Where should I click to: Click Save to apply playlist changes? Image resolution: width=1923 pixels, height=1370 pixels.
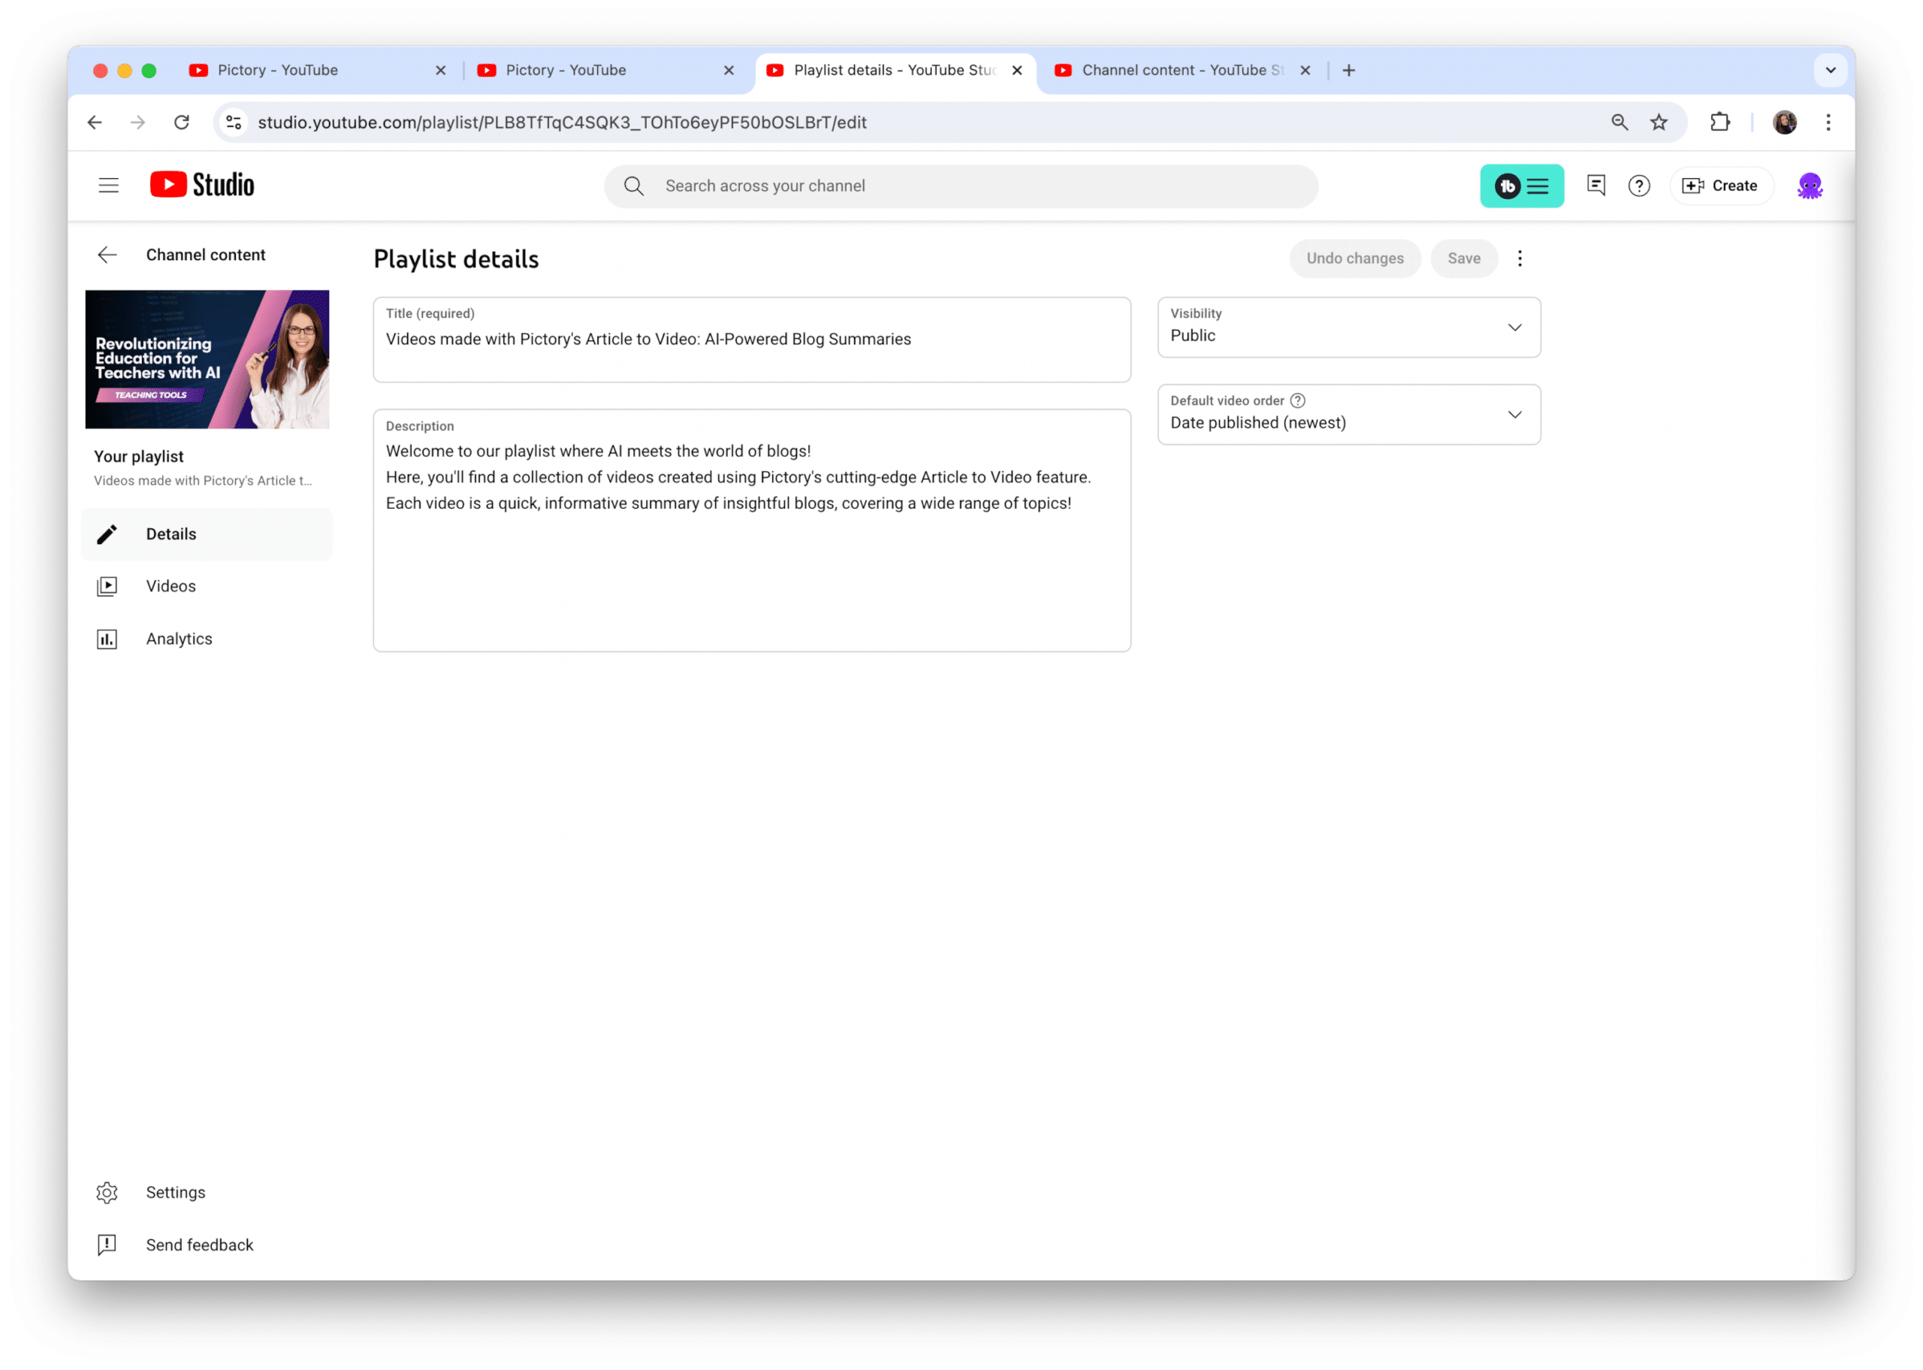click(1466, 258)
